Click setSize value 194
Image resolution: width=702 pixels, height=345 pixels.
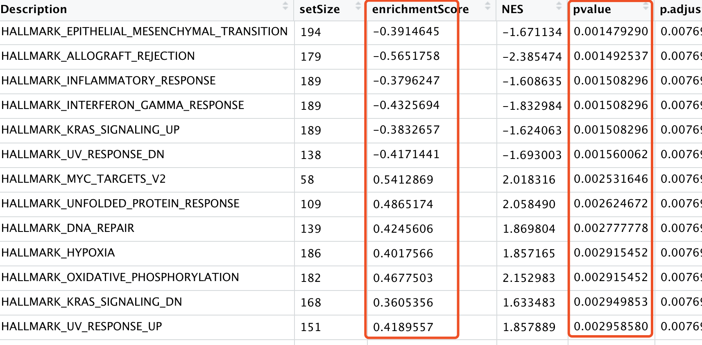pos(311,32)
